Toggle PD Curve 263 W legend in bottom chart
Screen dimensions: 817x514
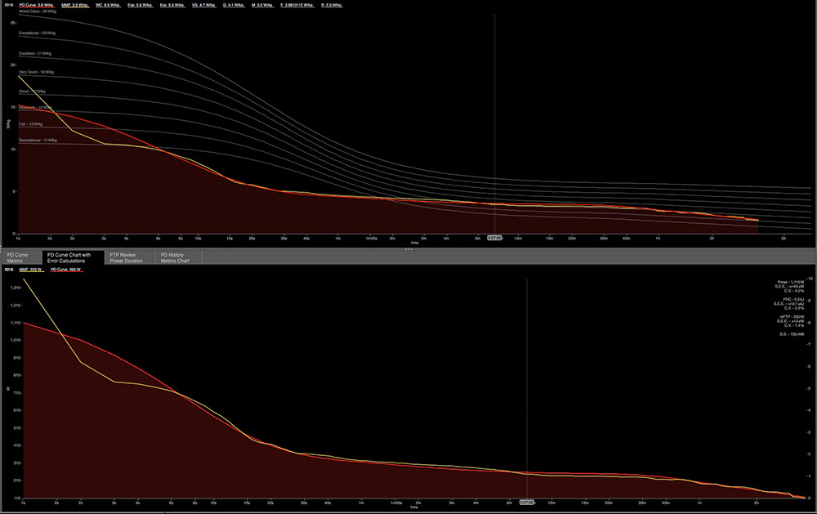(x=68, y=269)
